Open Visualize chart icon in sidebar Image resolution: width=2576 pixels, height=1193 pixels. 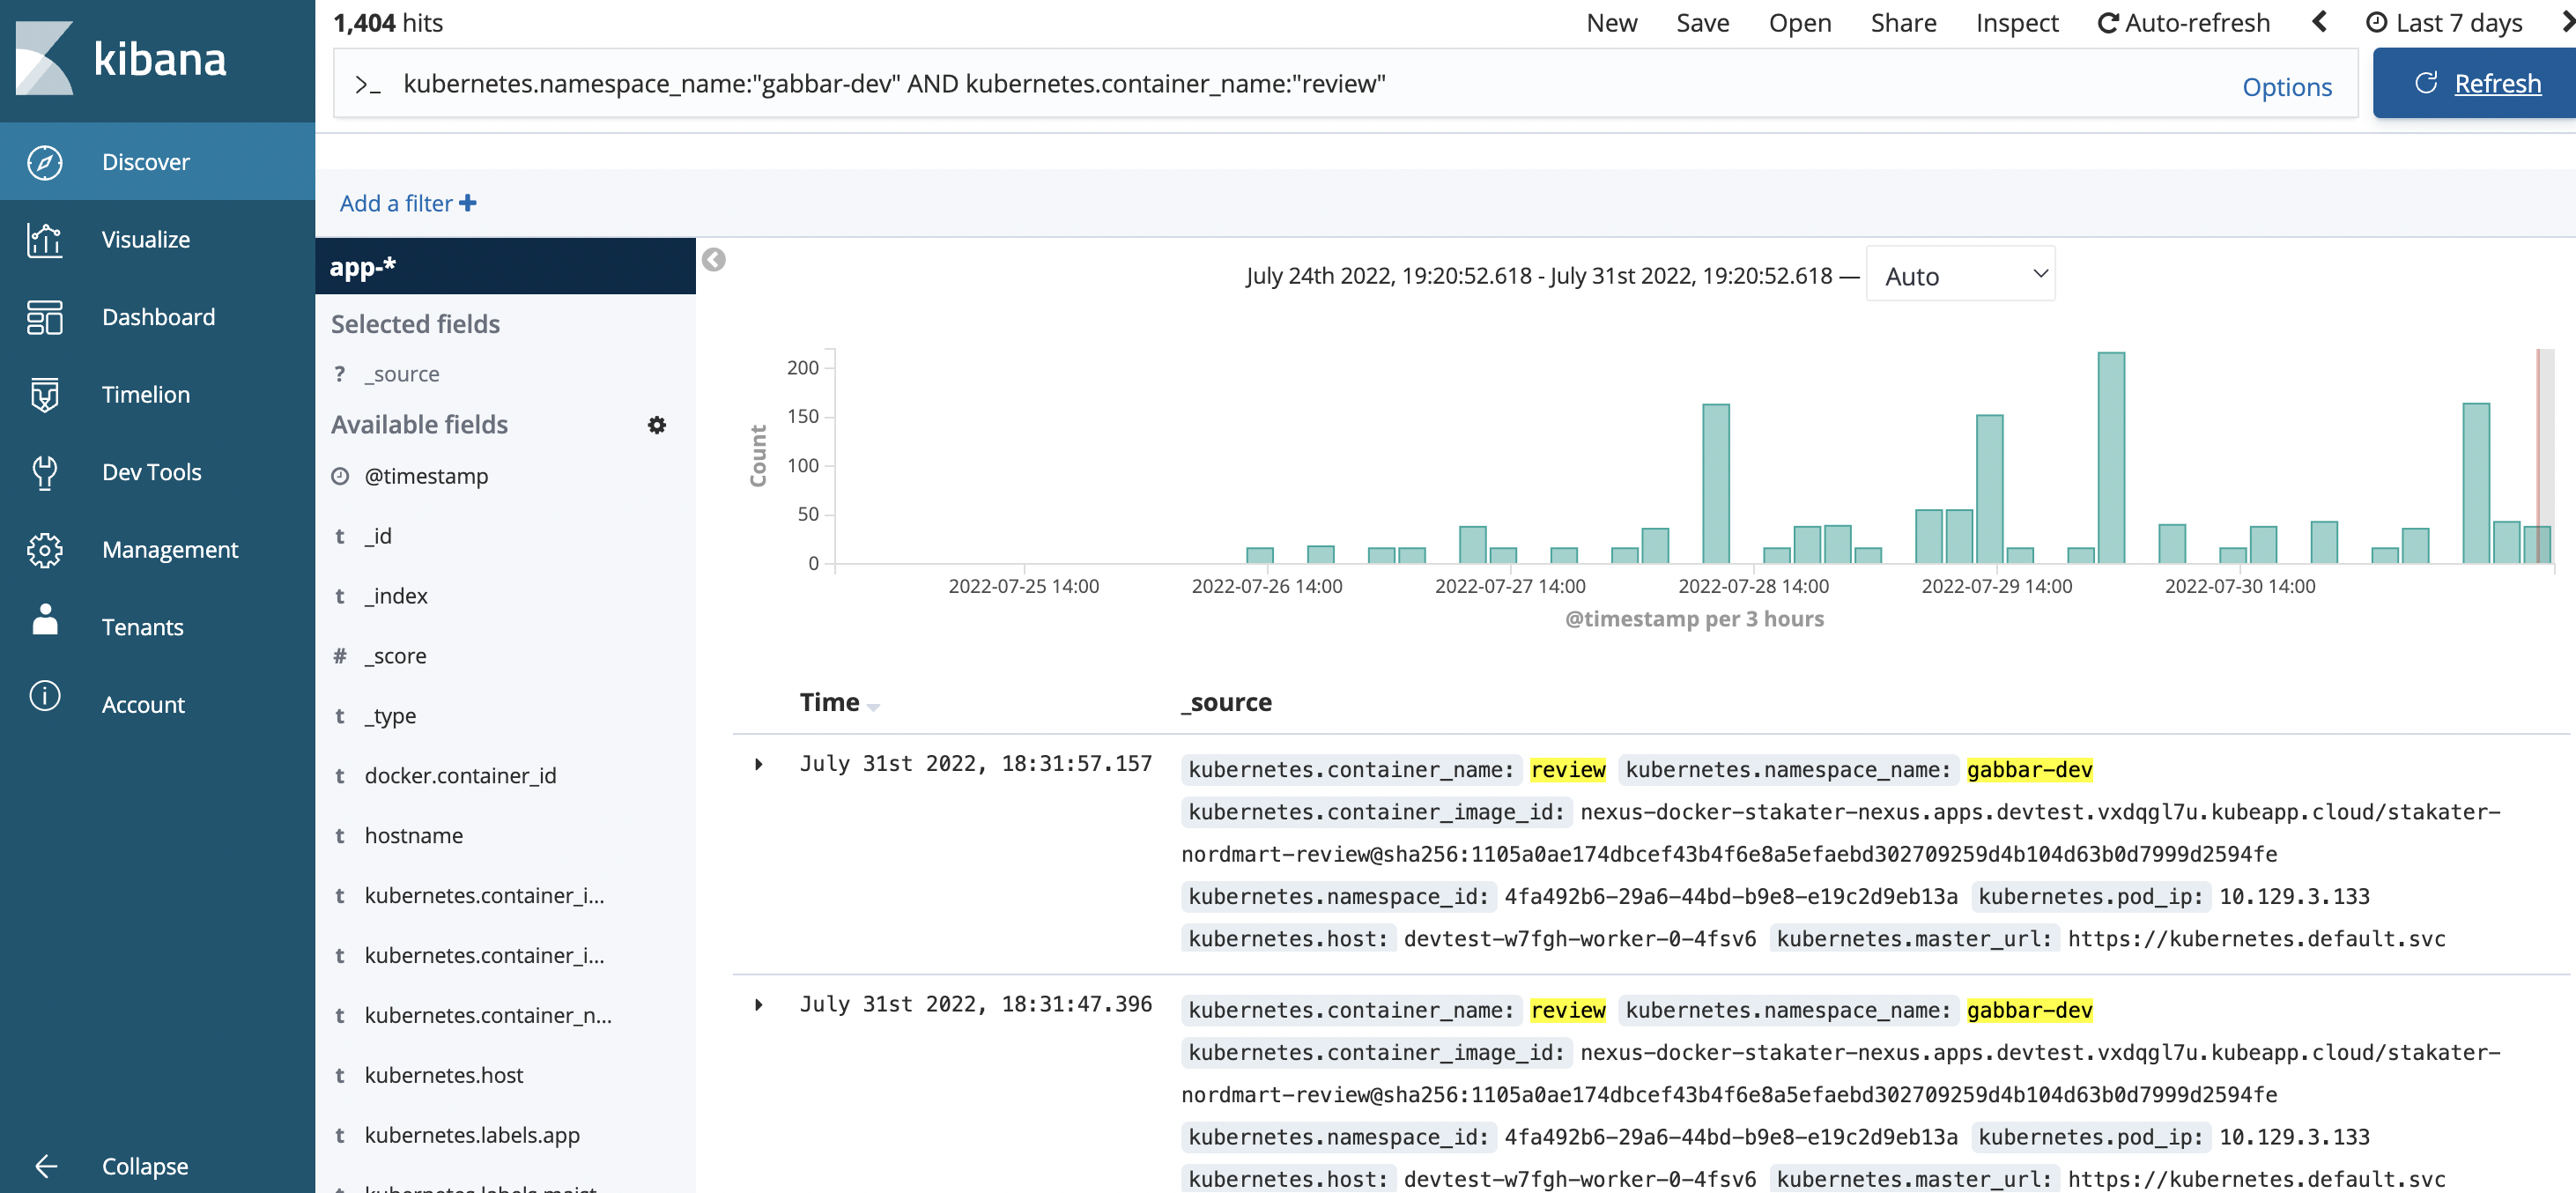[45, 240]
